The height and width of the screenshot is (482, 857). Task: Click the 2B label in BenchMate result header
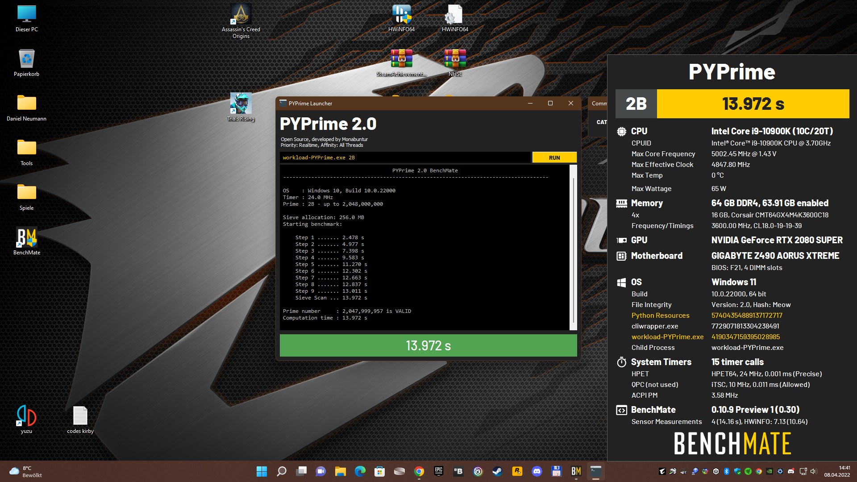(636, 104)
